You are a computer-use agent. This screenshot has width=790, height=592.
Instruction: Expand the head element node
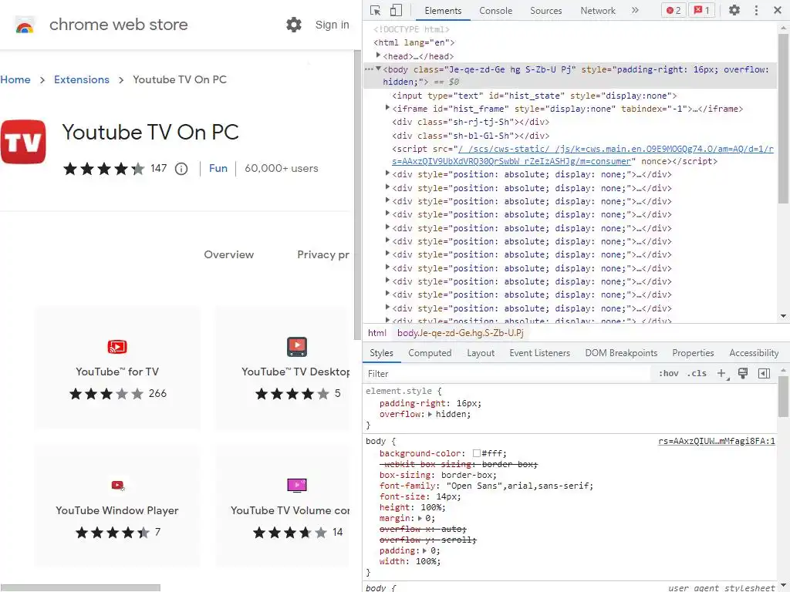[378, 55]
